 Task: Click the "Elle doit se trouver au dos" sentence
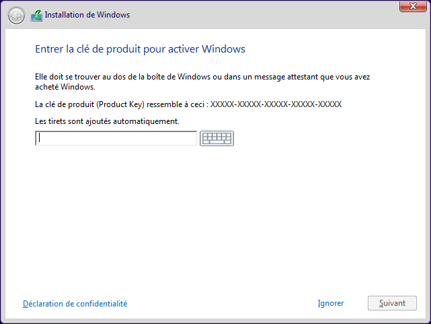coord(81,77)
